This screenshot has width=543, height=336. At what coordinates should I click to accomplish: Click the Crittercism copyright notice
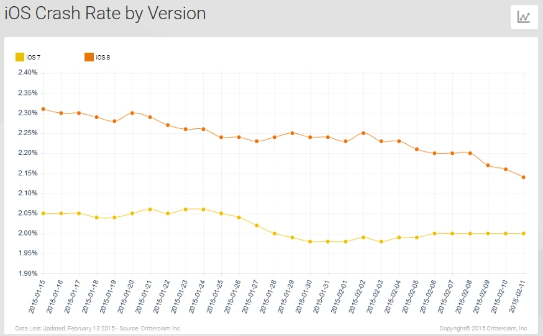[483, 328]
